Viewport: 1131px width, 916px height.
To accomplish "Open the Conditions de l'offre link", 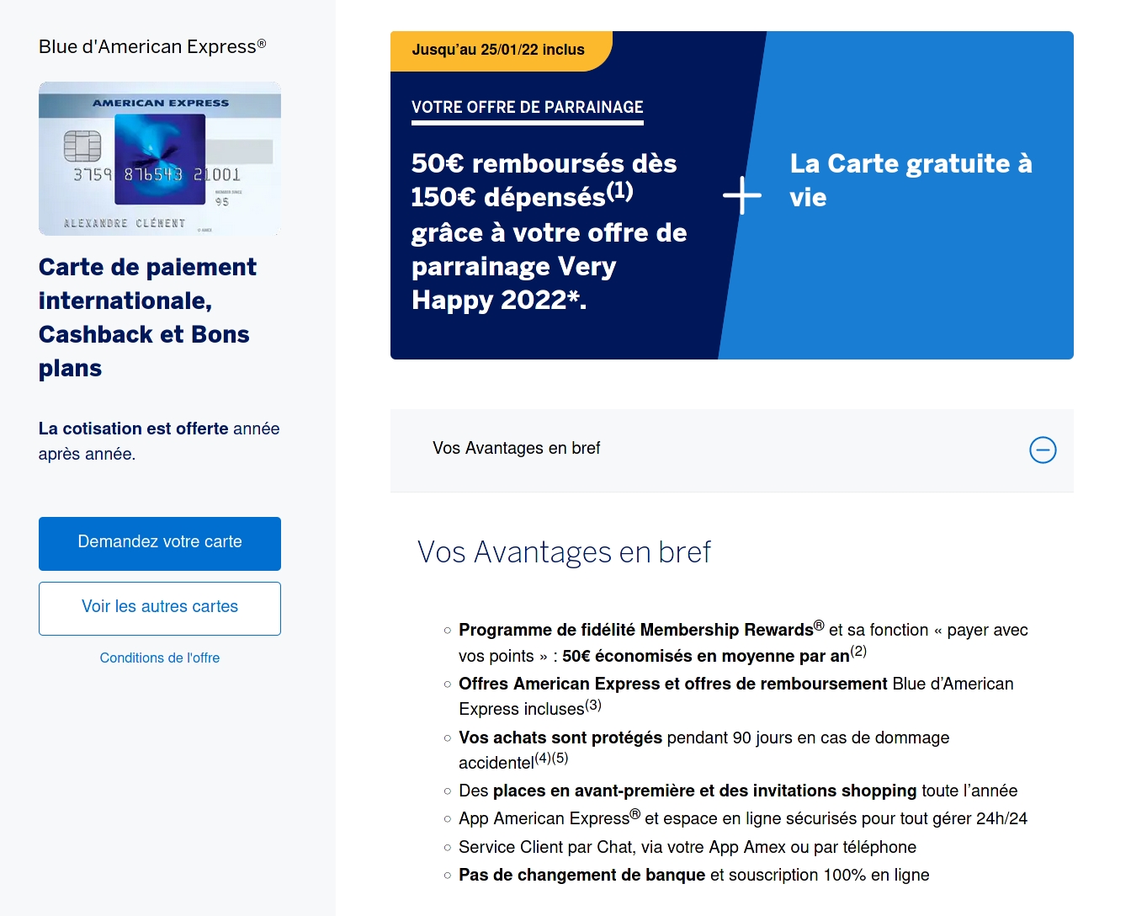I will (x=160, y=658).
